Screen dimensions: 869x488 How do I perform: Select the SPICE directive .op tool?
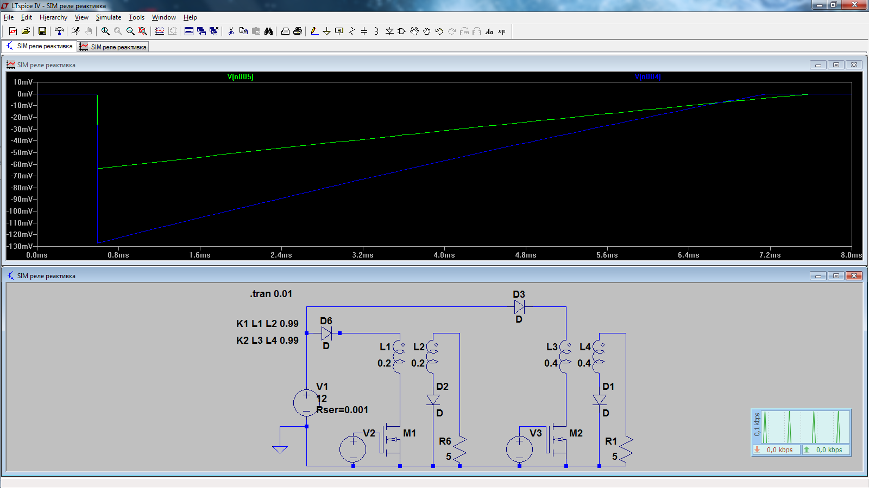[x=502, y=31]
